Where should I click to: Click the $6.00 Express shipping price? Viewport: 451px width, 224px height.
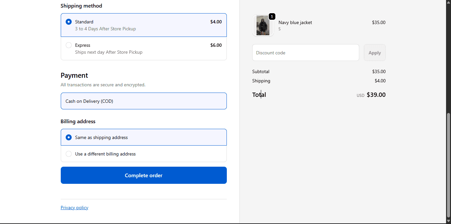click(x=216, y=45)
